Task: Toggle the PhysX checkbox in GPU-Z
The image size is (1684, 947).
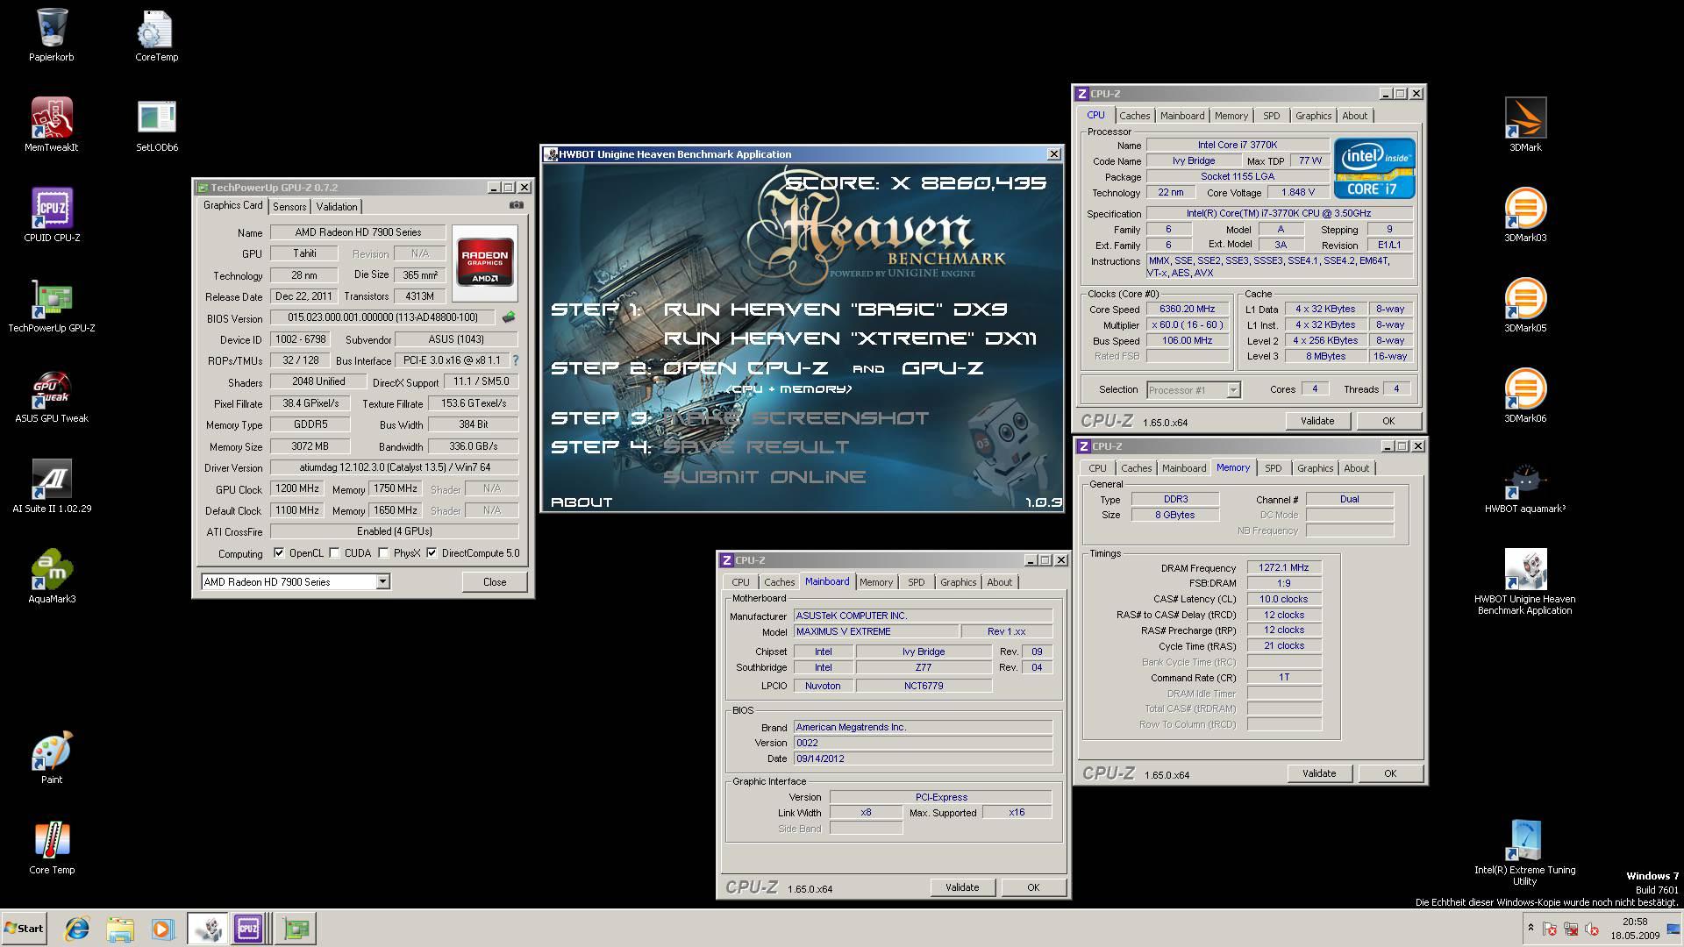Action: [383, 553]
